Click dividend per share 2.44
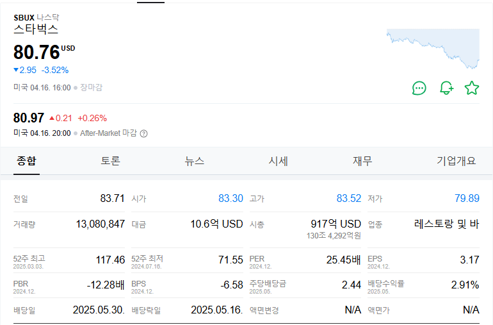This screenshot has height=325, width=493. [352, 285]
